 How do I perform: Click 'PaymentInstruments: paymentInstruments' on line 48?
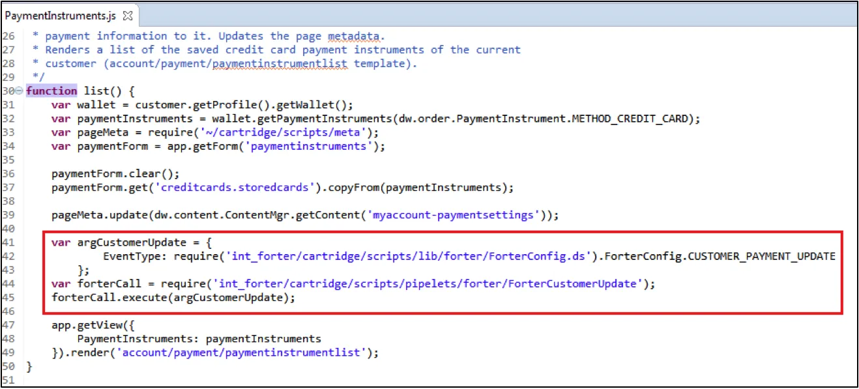coord(199,339)
